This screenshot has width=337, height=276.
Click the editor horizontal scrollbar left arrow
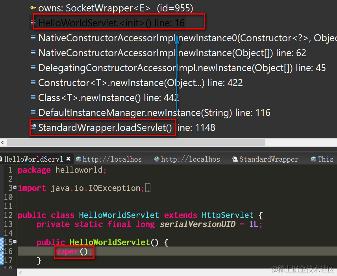(x=20, y=273)
